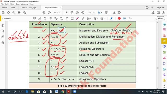Open the View menu

[12, 4]
